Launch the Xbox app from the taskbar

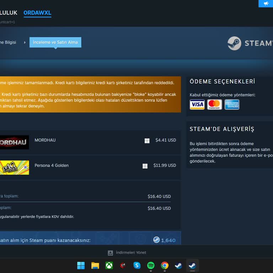point(109,266)
